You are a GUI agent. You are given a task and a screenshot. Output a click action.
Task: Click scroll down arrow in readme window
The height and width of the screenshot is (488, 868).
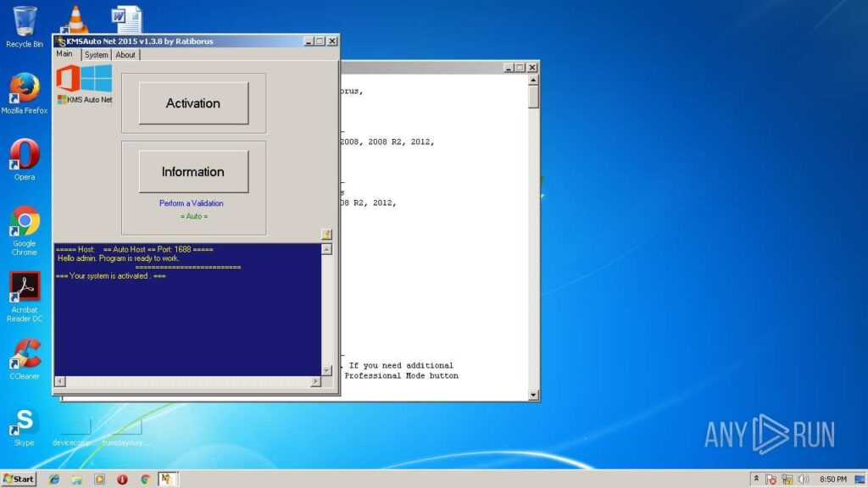pyautogui.click(x=533, y=395)
